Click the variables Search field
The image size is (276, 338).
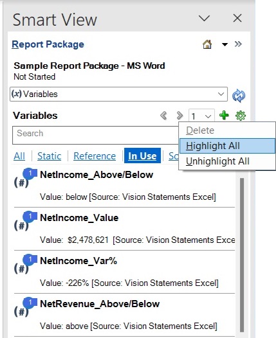pos(96,135)
